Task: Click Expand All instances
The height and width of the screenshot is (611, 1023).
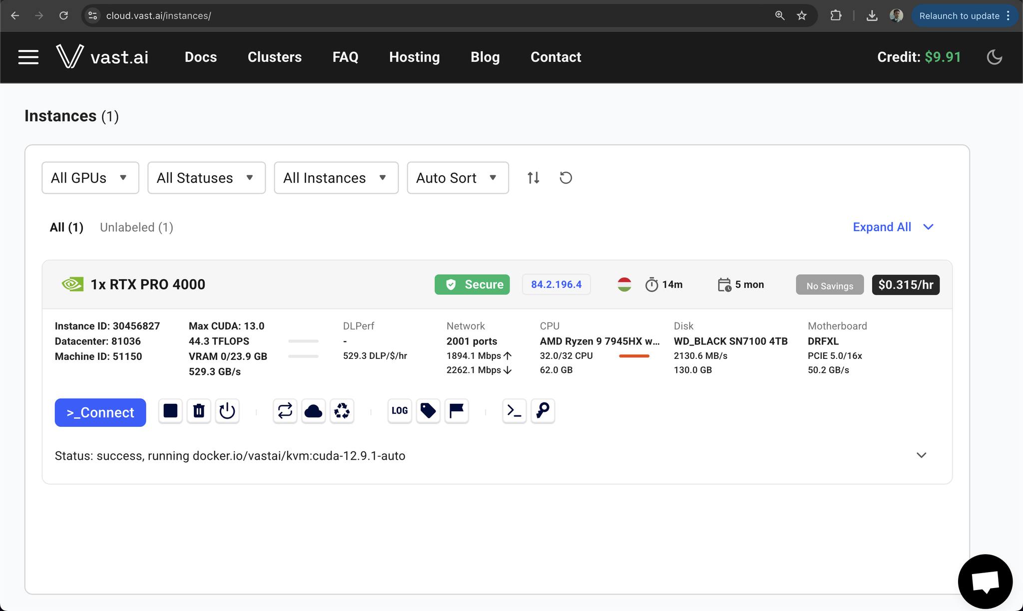Action: pos(893,227)
